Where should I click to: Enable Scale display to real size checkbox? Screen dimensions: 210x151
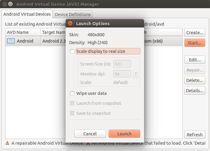72,51
